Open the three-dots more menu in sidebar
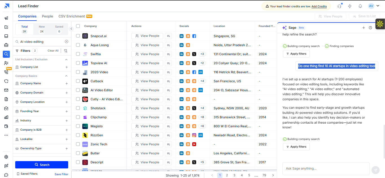385x178 pixels. coord(6,135)
